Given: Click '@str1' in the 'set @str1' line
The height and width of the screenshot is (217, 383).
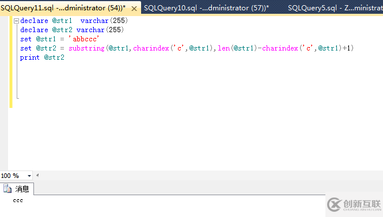Looking at the screenshot, I should 46,39.
